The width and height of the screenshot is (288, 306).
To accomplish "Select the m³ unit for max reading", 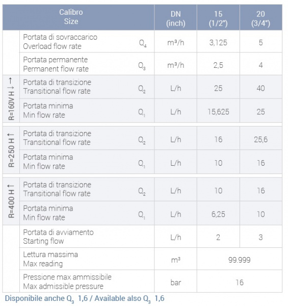I will point(175,260).
